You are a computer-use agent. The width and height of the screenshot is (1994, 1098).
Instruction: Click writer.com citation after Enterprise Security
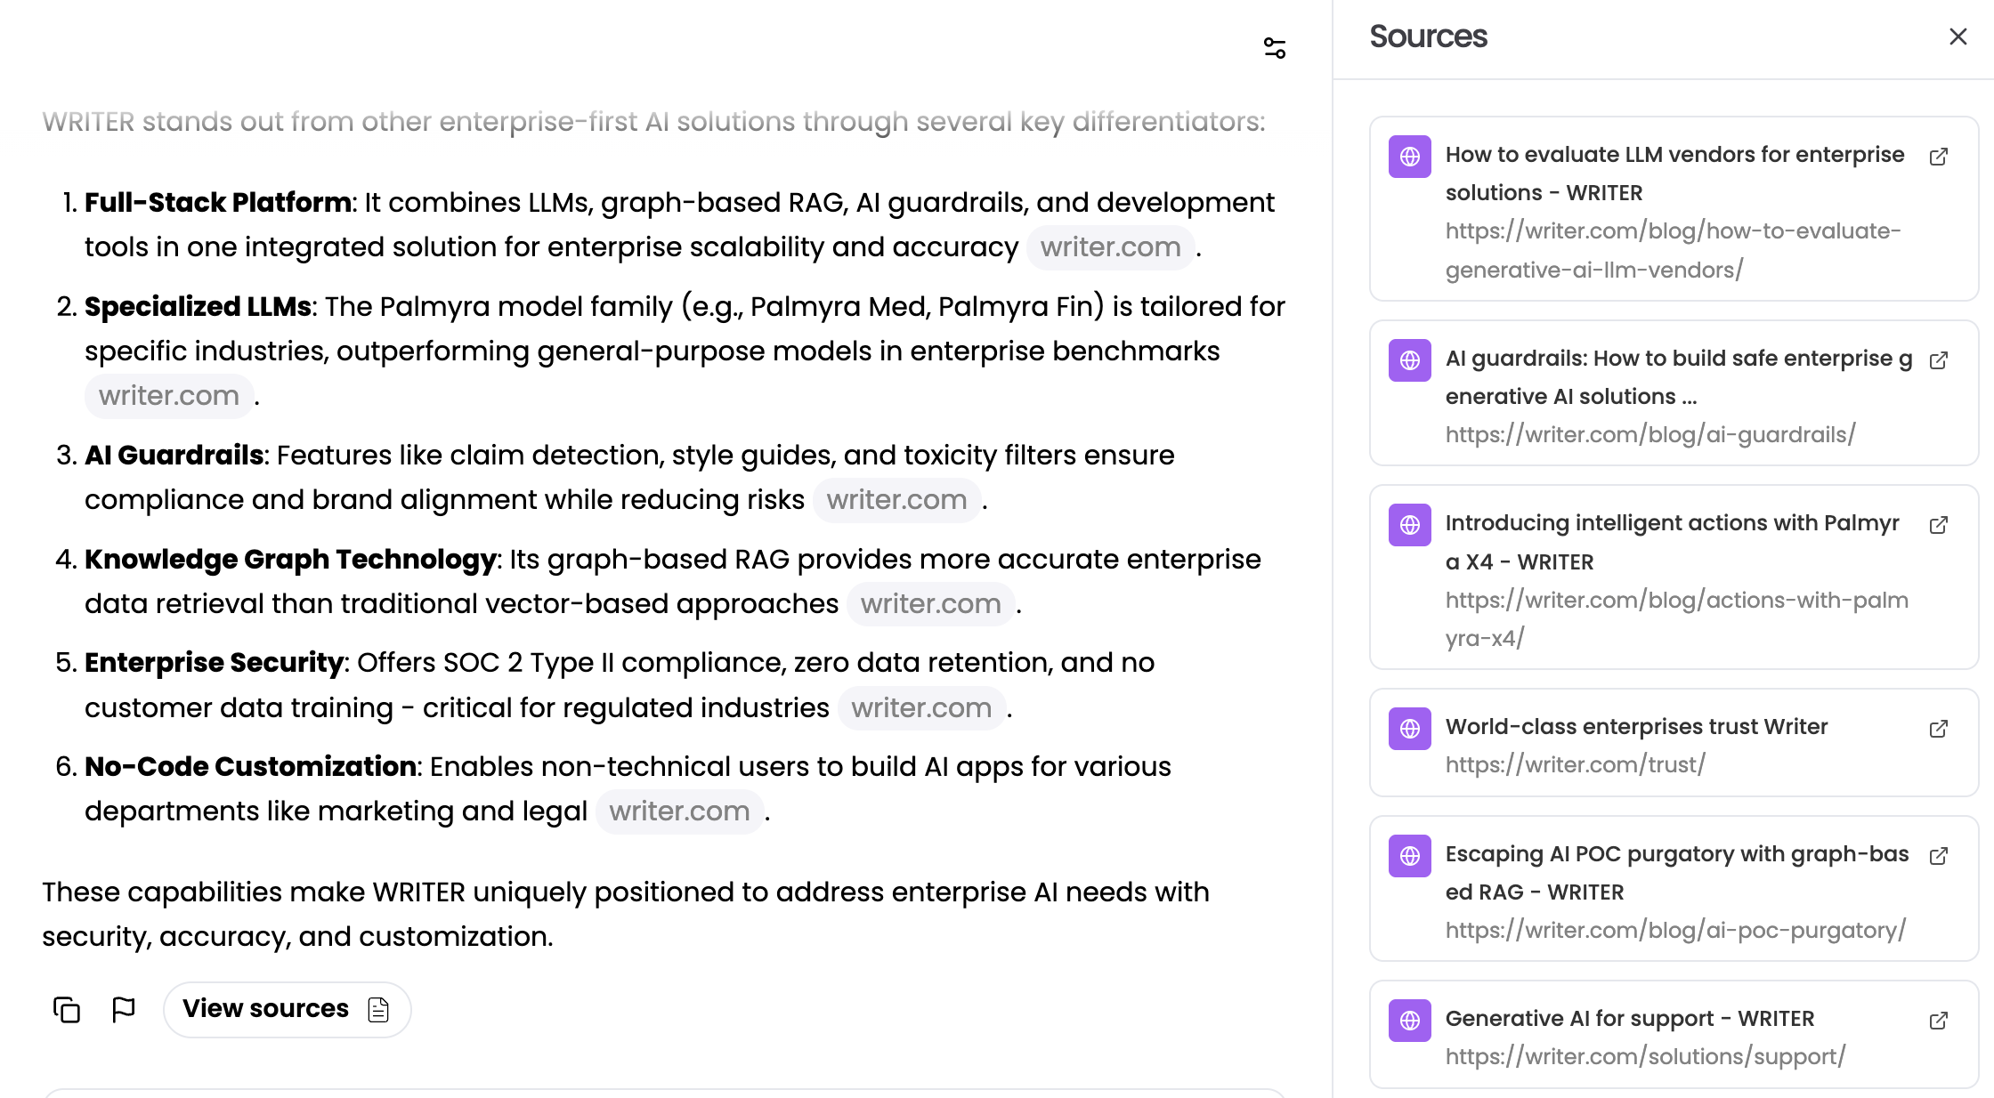921,708
